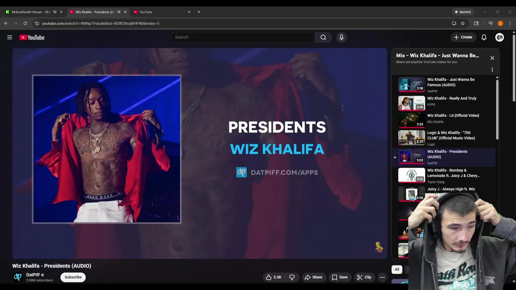Screen dimensions: 516x290
Task: Open the notifications bell
Action: (x=484, y=37)
